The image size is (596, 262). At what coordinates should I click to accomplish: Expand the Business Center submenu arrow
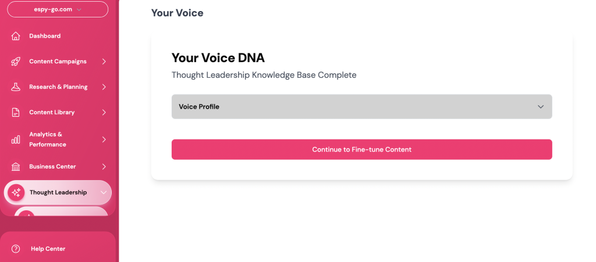(x=104, y=167)
